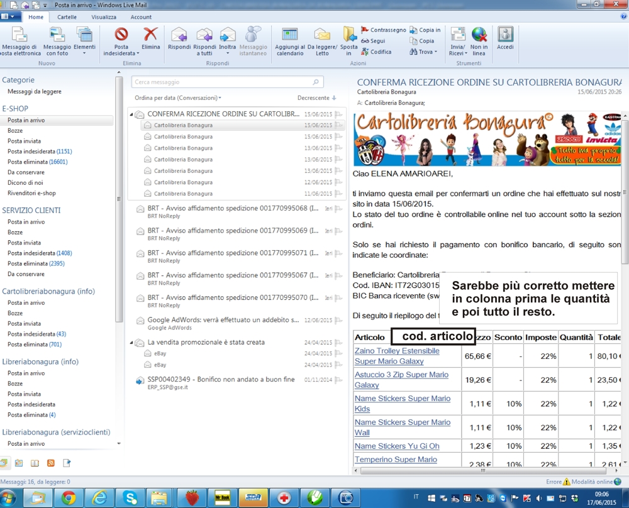The width and height of the screenshot is (629, 508).
Task: Click Rispondi a tutti icon
Action: coord(204,41)
